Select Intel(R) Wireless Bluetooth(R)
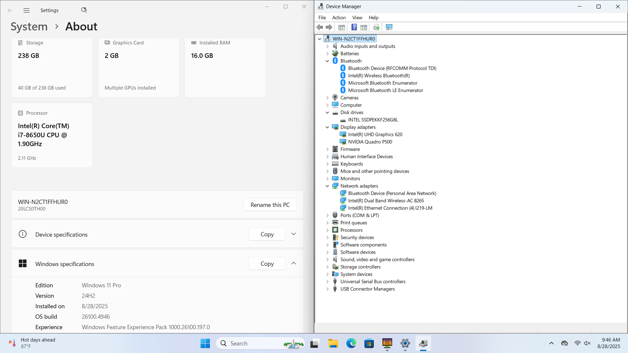Image resolution: width=628 pixels, height=353 pixels. pyautogui.click(x=379, y=76)
